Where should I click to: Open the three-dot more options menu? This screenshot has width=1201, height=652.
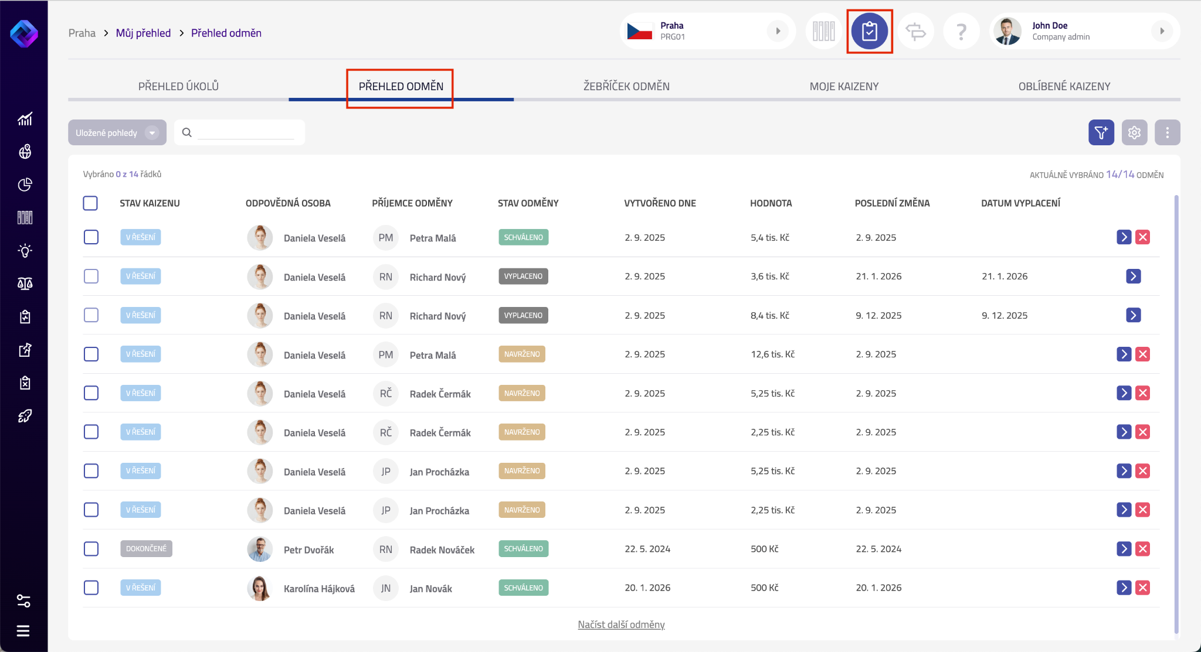tap(1167, 132)
